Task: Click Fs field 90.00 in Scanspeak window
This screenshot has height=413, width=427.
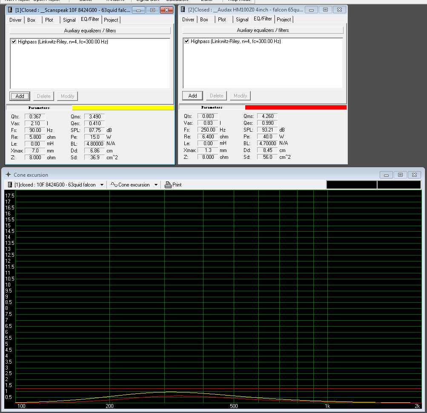Action: coord(35,130)
